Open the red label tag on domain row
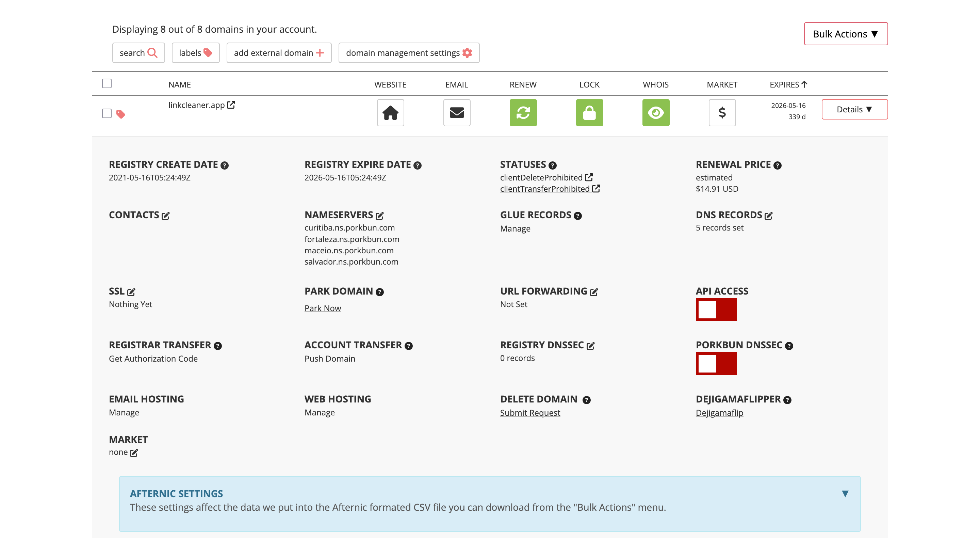 (x=120, y=114)
